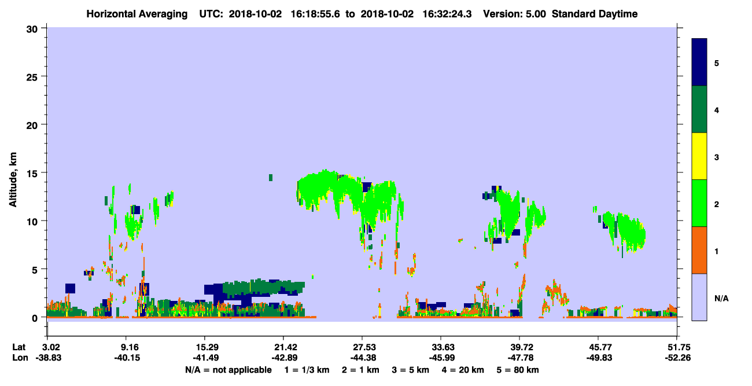Click latitude value '33.63'
The width and height of the screenshot is (752, 386).
point(441,347)
